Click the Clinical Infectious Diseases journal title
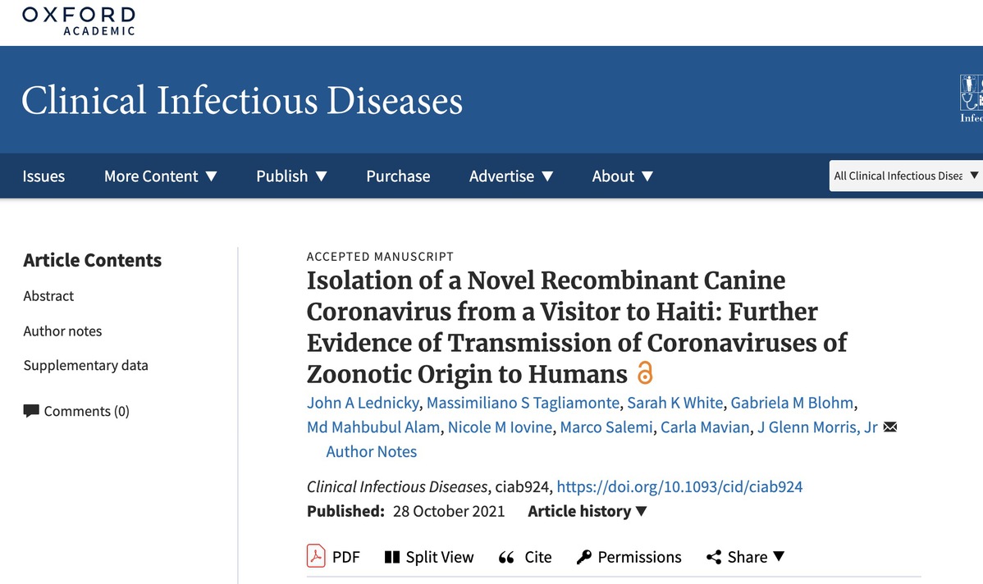The image size is (983, 584). 242,101
